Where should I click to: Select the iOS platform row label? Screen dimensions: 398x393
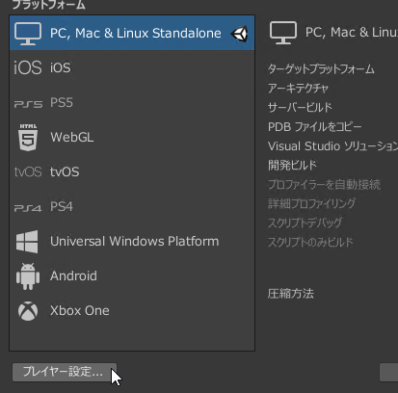[61, 67]
